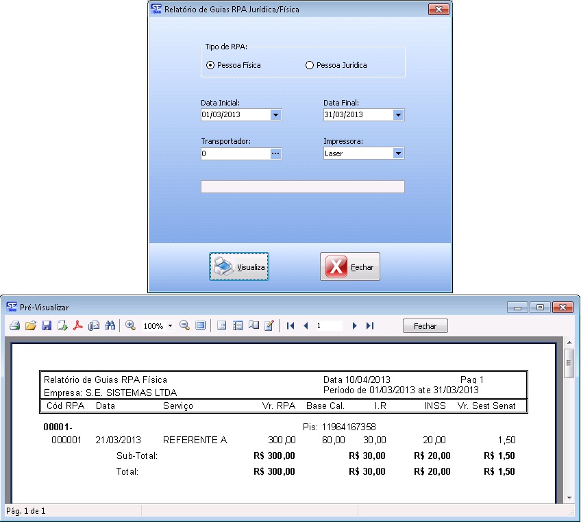The width and height of the screenshot is (581, 522).
Task: Click the Transportador lookup ellipsis button
Action: coord(275,154)
